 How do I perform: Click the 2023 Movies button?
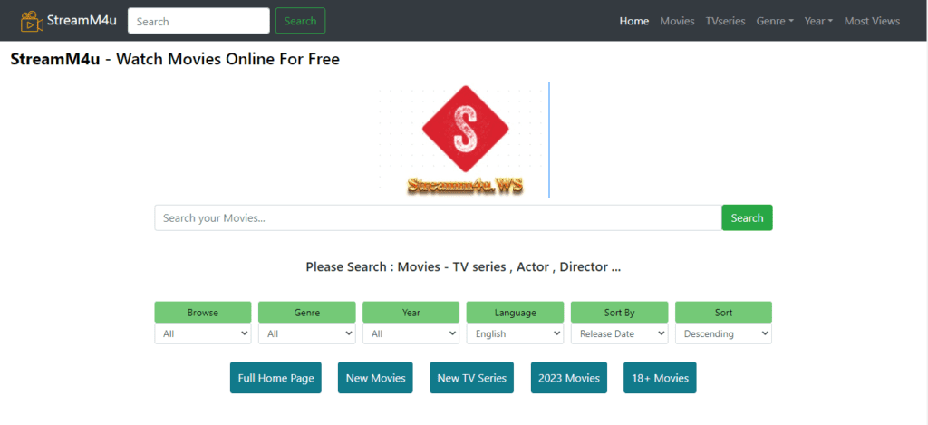(569, 378)
